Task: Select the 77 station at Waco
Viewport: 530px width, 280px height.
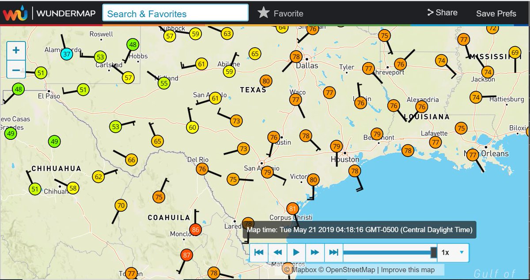Action: coord(295,100)
